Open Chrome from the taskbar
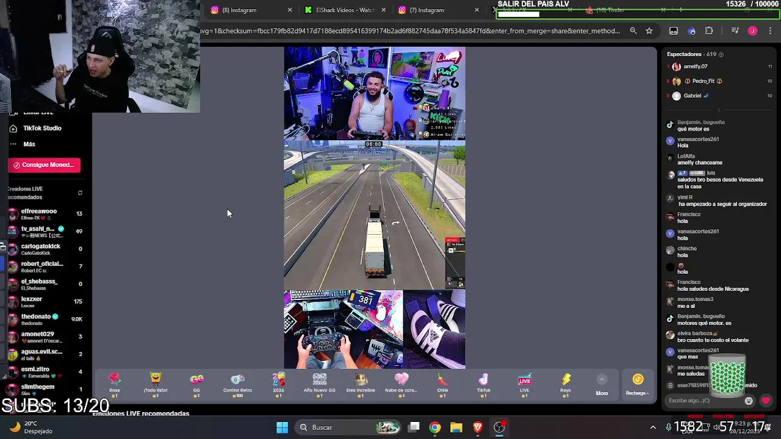The width and height of the screenshot is (781, 439). (x=435, y=427)
